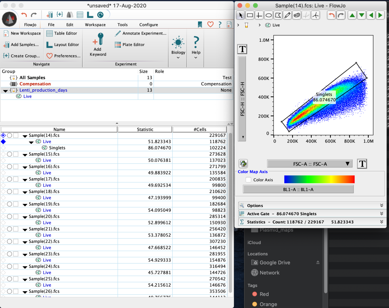The width and height of the screenshot is (389, 308).
Task: Click the bookmark ribbon icon
Action: point(200,25)
